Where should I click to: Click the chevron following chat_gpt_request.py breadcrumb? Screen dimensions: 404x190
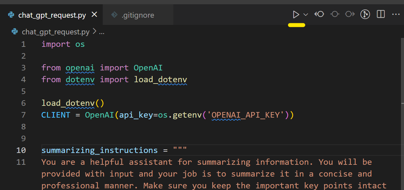pos(94,31)
